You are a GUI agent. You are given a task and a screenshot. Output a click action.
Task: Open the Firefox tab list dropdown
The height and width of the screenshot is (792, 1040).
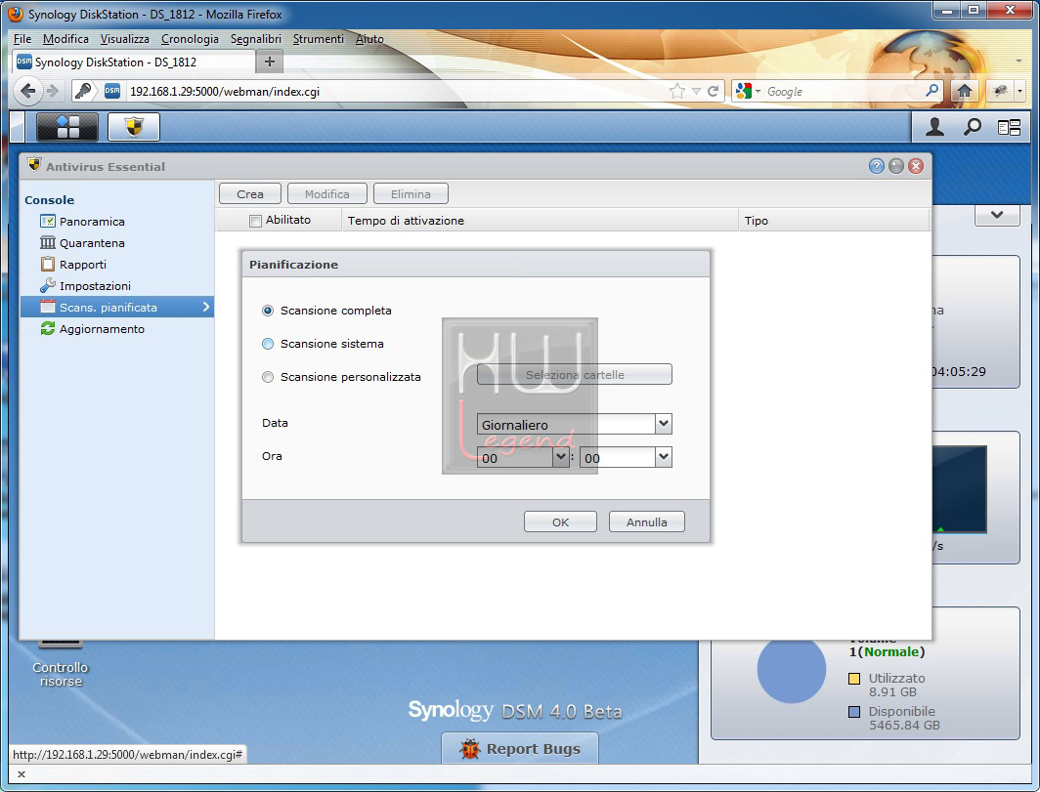(1018, 61)
